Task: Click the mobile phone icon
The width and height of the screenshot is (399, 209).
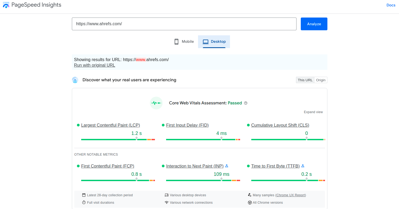Action: [x=176, y=42]
